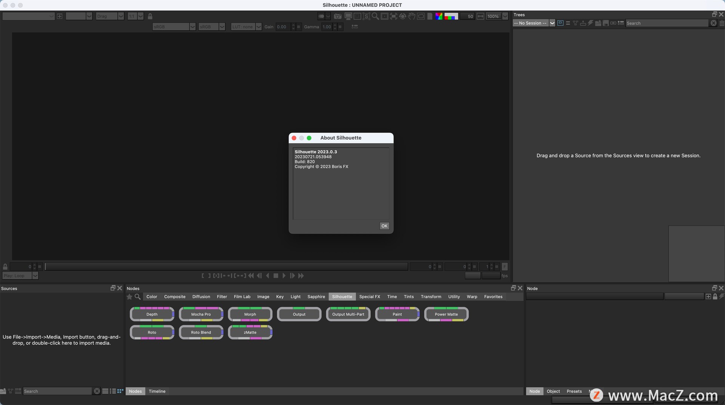Click the play backward button
The height and width of the screenshot is (405, 725).
(268, 276)
